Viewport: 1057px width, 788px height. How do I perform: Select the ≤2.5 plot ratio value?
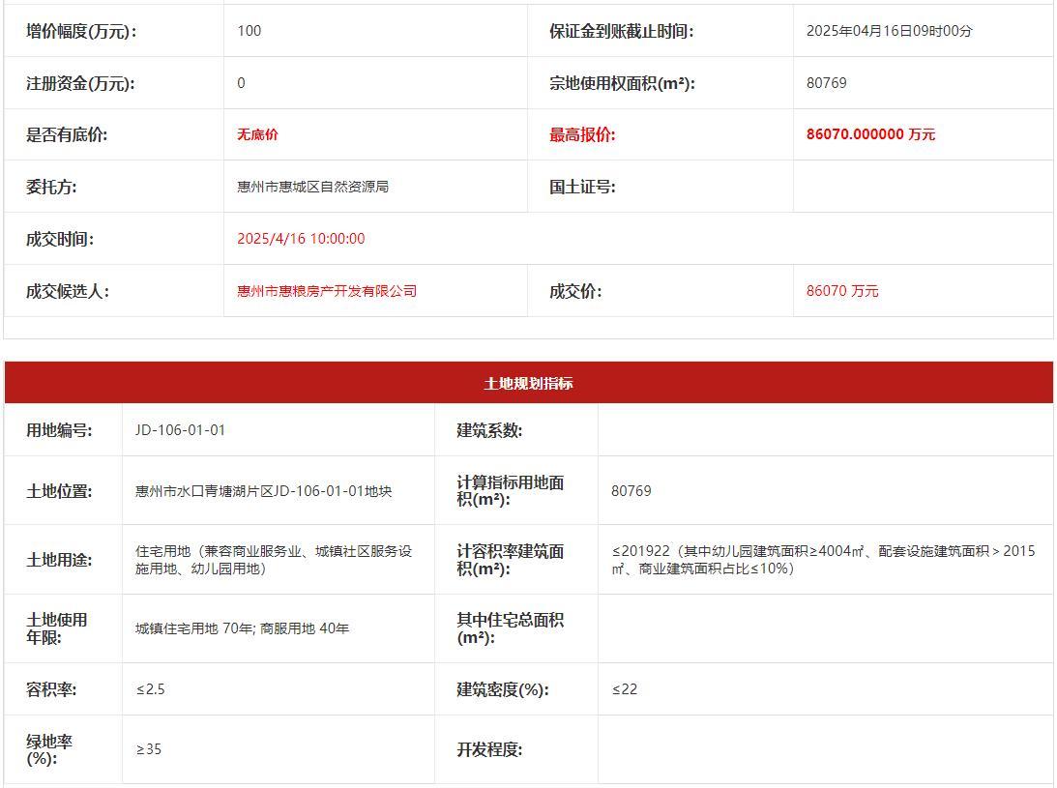pos(150,689)
